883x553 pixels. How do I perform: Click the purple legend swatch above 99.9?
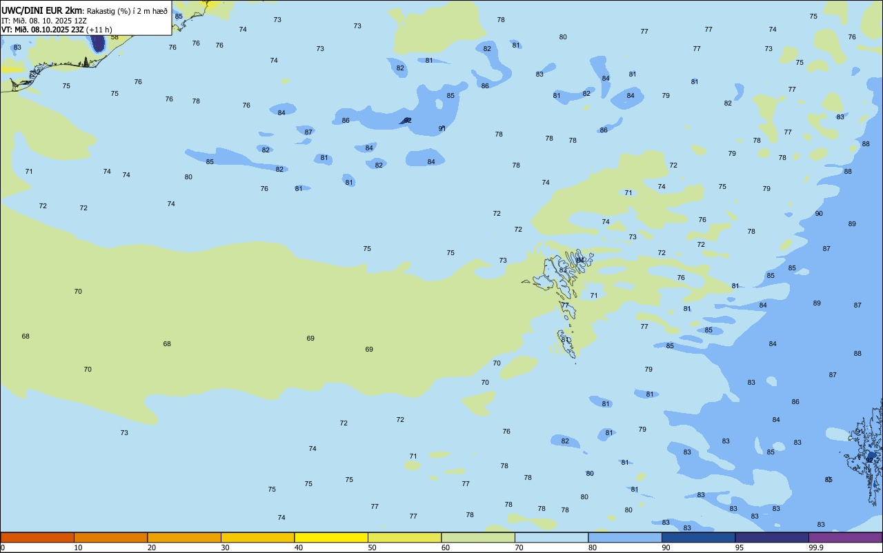845,537
